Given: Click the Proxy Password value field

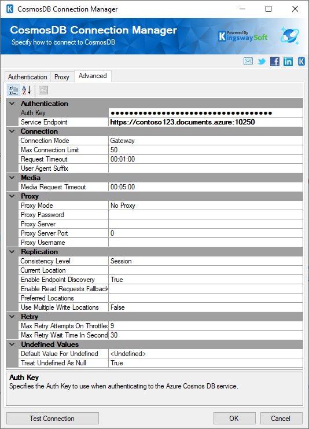Looking at the screenshot, I should [x=205, y=215].
